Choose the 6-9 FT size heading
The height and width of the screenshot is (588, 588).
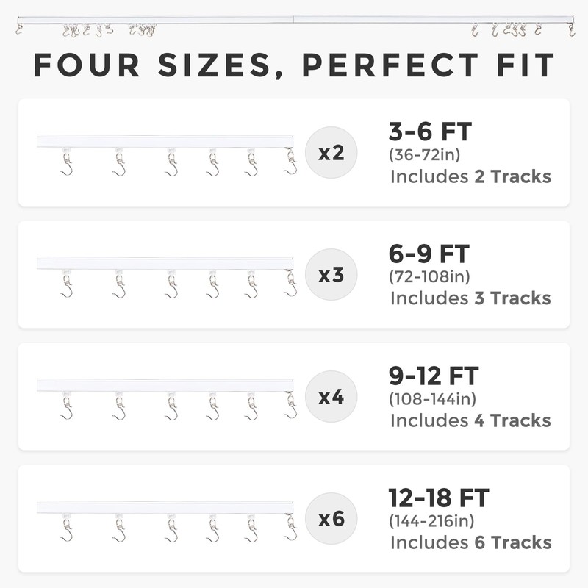pyautogui.click(x=430, y=254)
